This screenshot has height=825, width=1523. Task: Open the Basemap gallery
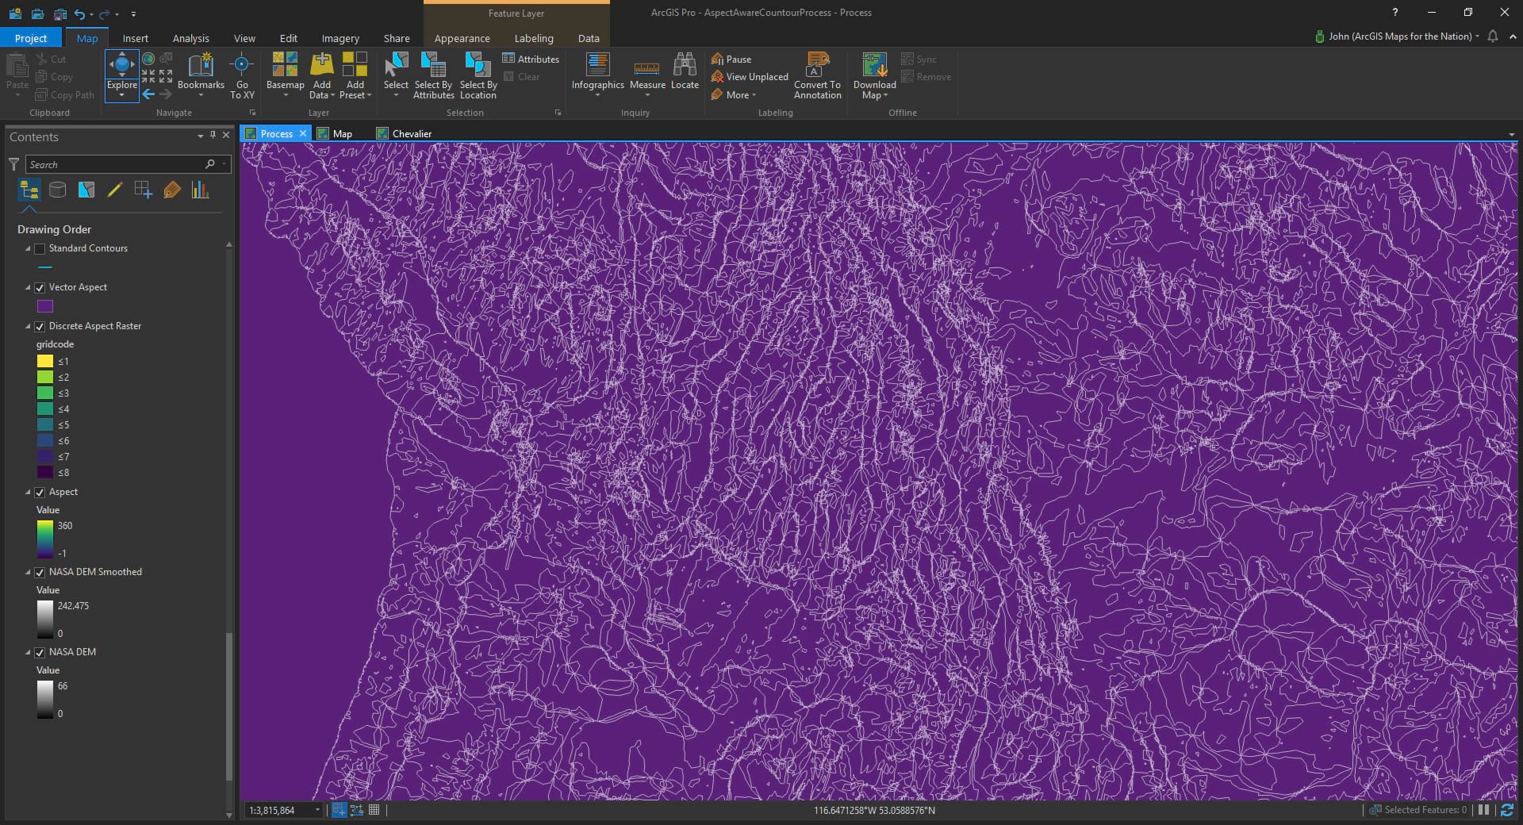click(x=285, y=75)
